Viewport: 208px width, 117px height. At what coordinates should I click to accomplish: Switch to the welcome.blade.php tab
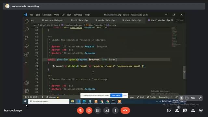point(53,20)
